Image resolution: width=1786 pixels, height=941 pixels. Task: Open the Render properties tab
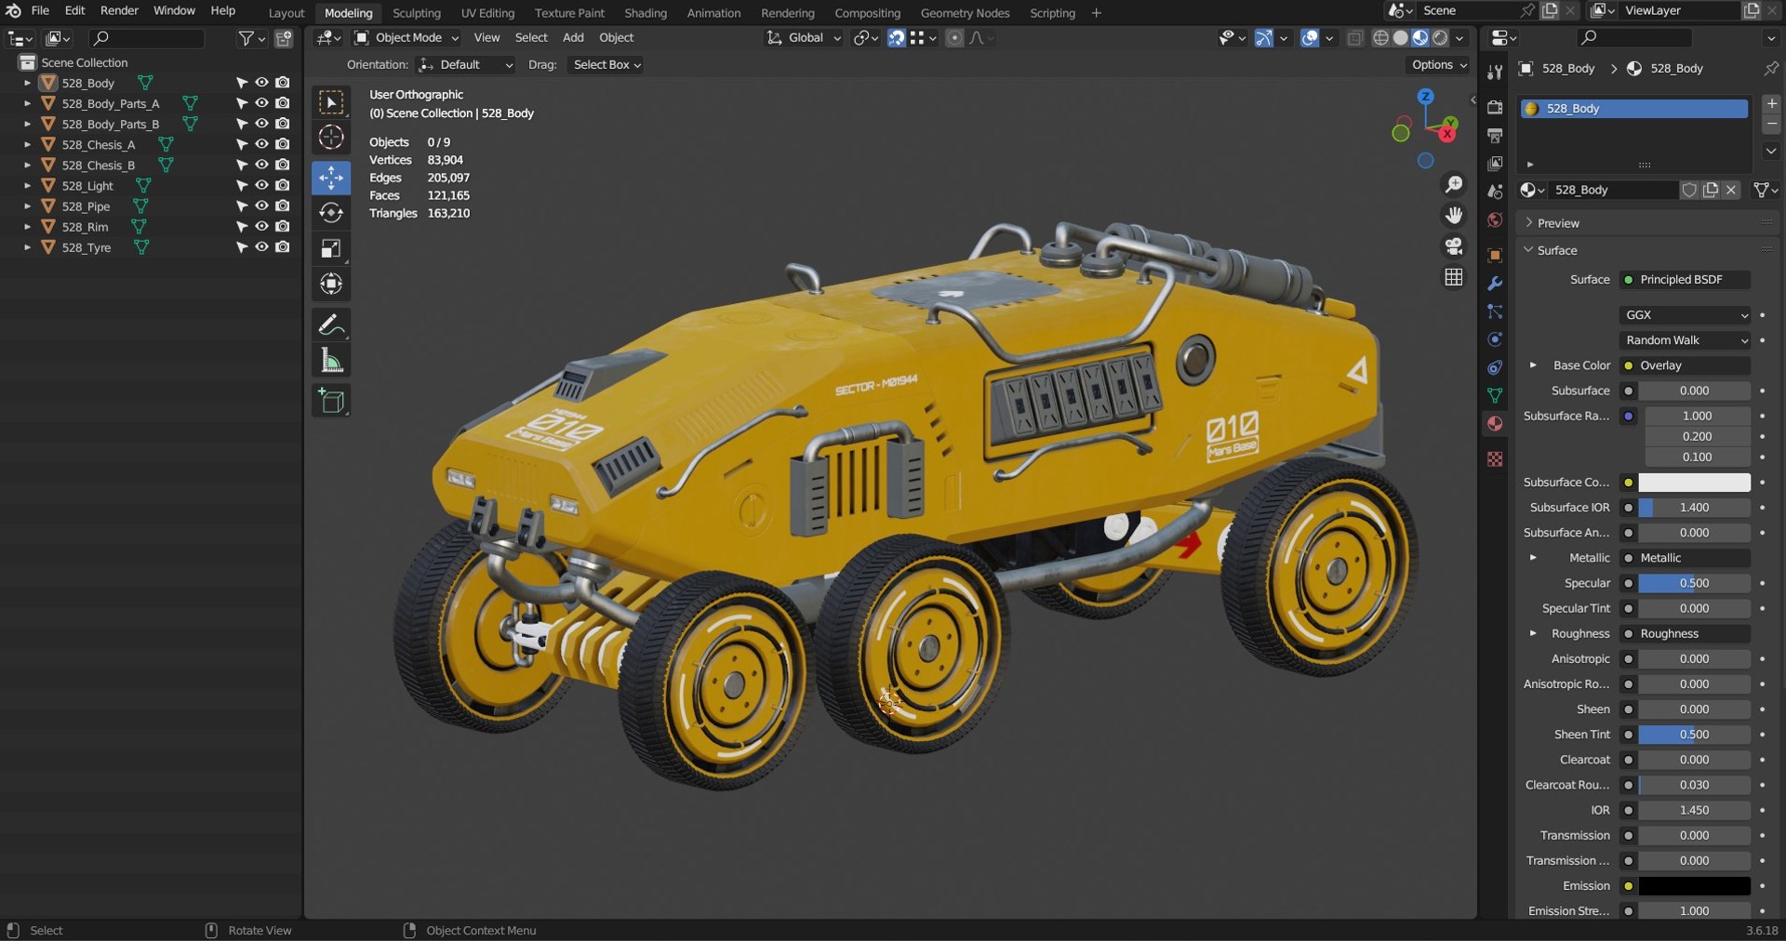tap(1495, 107)
